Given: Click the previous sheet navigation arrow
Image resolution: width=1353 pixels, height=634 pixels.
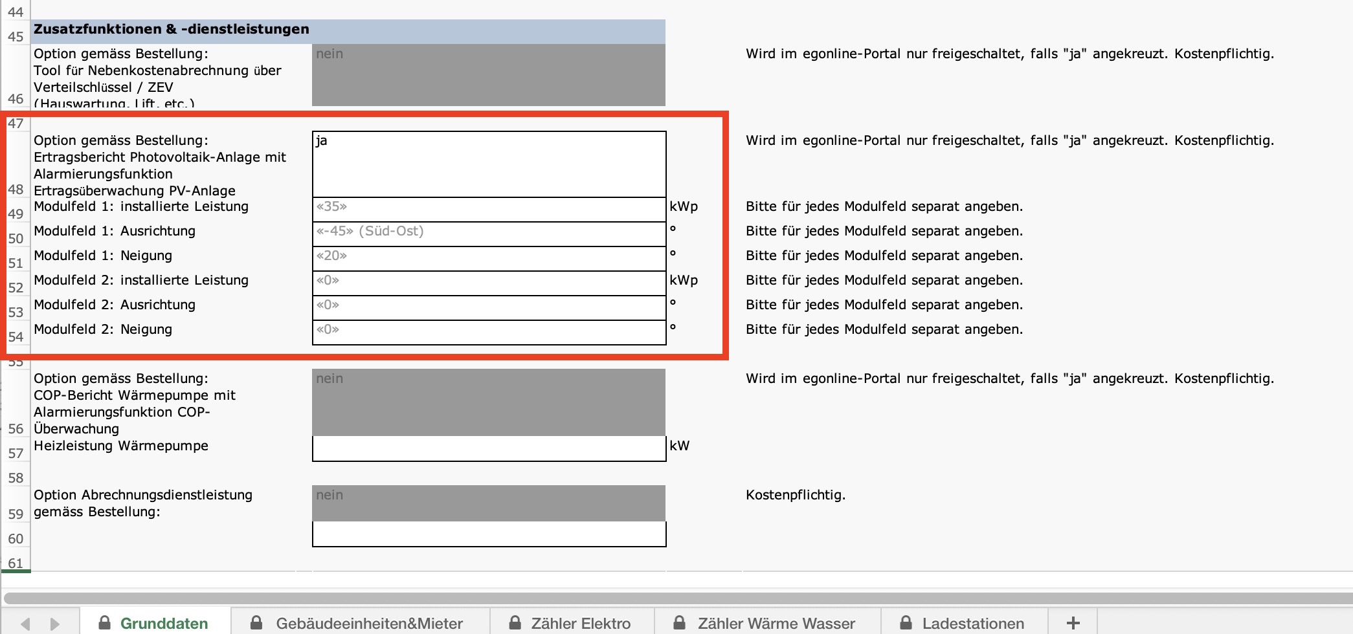Looking at the screenshot, I should click(25, 624).
